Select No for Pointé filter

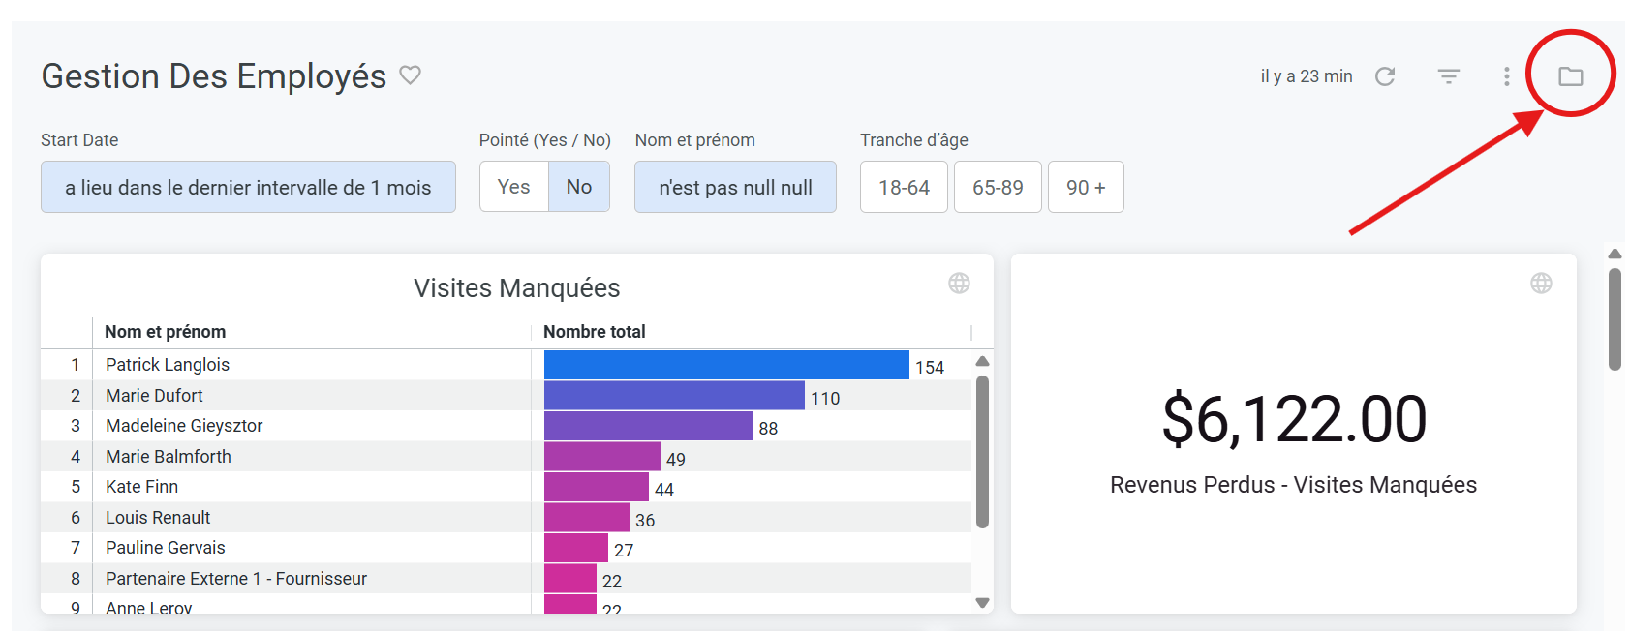(x=579, y=187)
